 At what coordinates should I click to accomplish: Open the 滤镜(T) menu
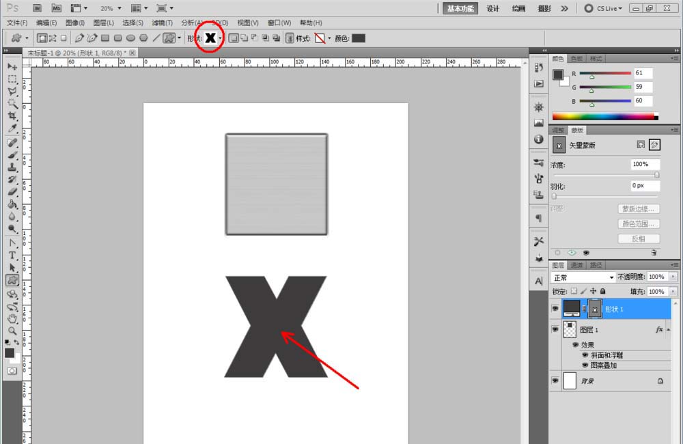(162, 23)
